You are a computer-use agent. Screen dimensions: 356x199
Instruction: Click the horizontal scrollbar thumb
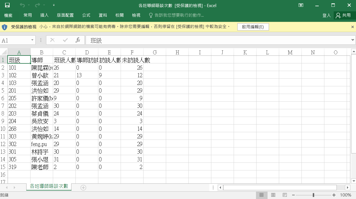pyautogui.click(x=280, y=187)
